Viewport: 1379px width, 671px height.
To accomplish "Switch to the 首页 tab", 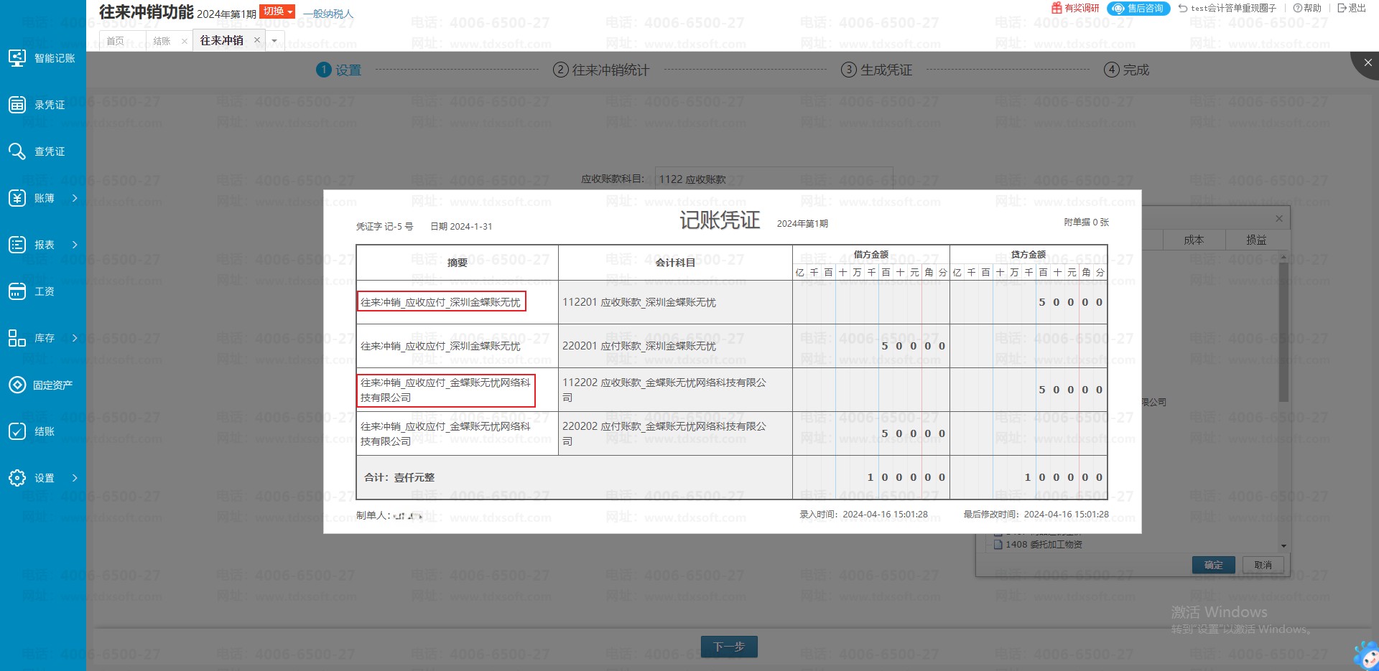I will [116, 41].
